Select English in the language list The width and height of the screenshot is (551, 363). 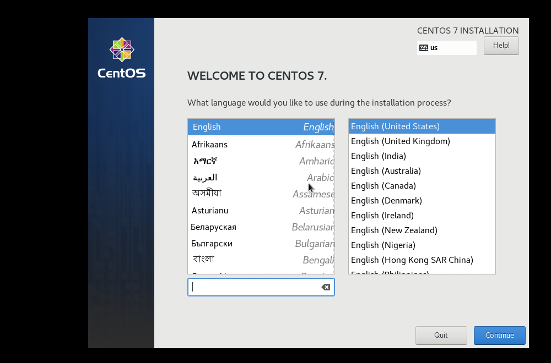(261, 127)
